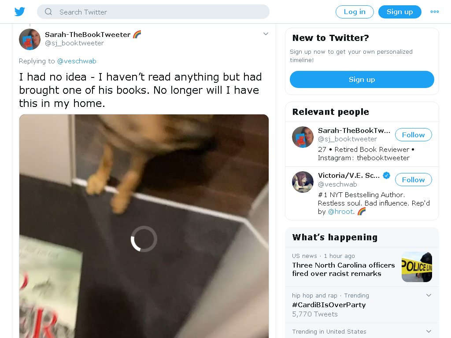Expand options for Trending in United States

429,331
